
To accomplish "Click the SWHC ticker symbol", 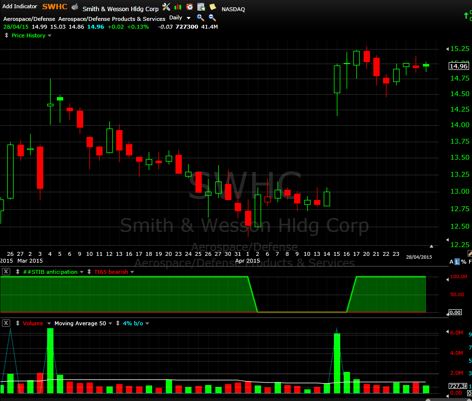I will 54,7.
